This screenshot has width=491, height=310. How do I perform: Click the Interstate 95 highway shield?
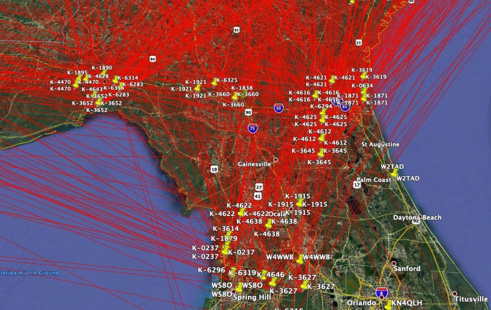coord(345,107)
